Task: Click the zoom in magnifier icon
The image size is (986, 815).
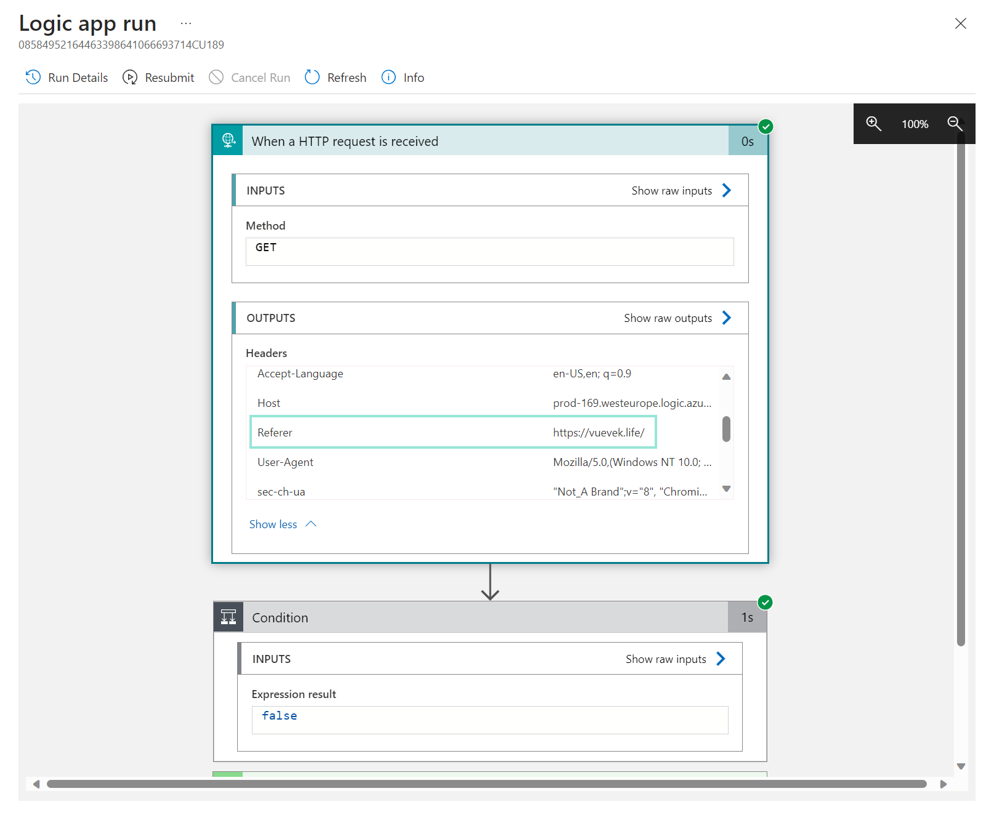Action: click(x=873, y=124)
